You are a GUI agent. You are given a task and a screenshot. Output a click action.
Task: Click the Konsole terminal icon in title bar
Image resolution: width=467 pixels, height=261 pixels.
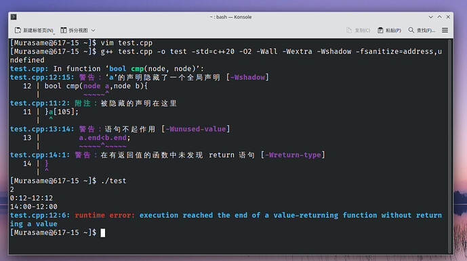click(14, 17)
